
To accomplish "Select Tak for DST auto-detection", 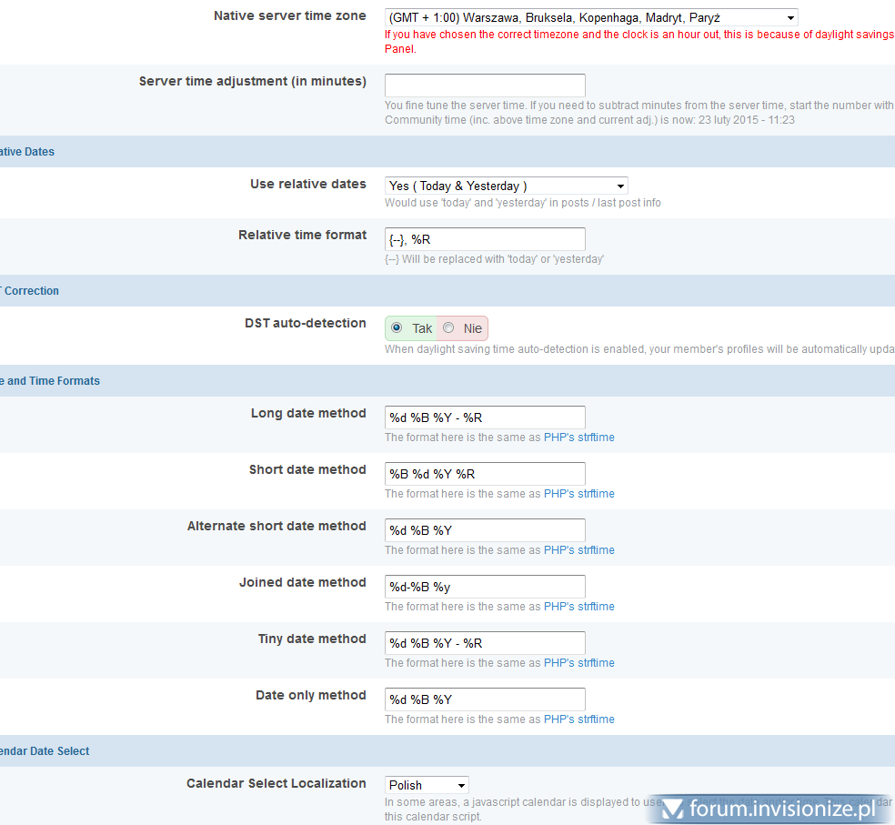I will (x=397, y=328).
